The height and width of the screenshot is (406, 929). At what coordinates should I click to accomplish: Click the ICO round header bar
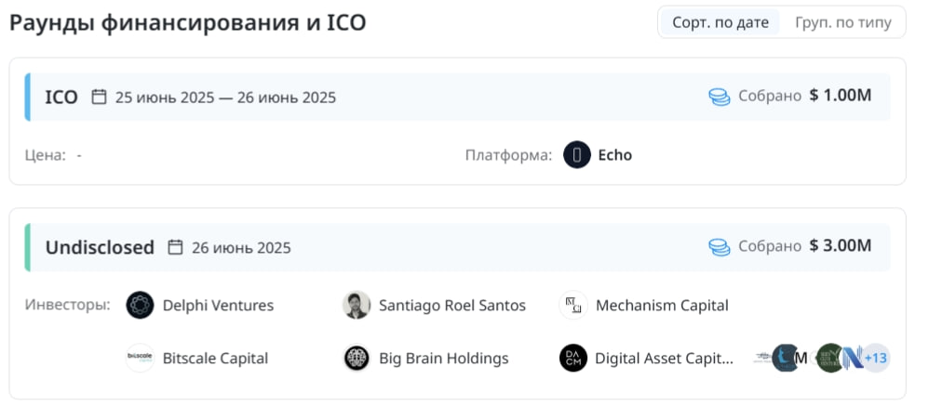tap(457, 97)
